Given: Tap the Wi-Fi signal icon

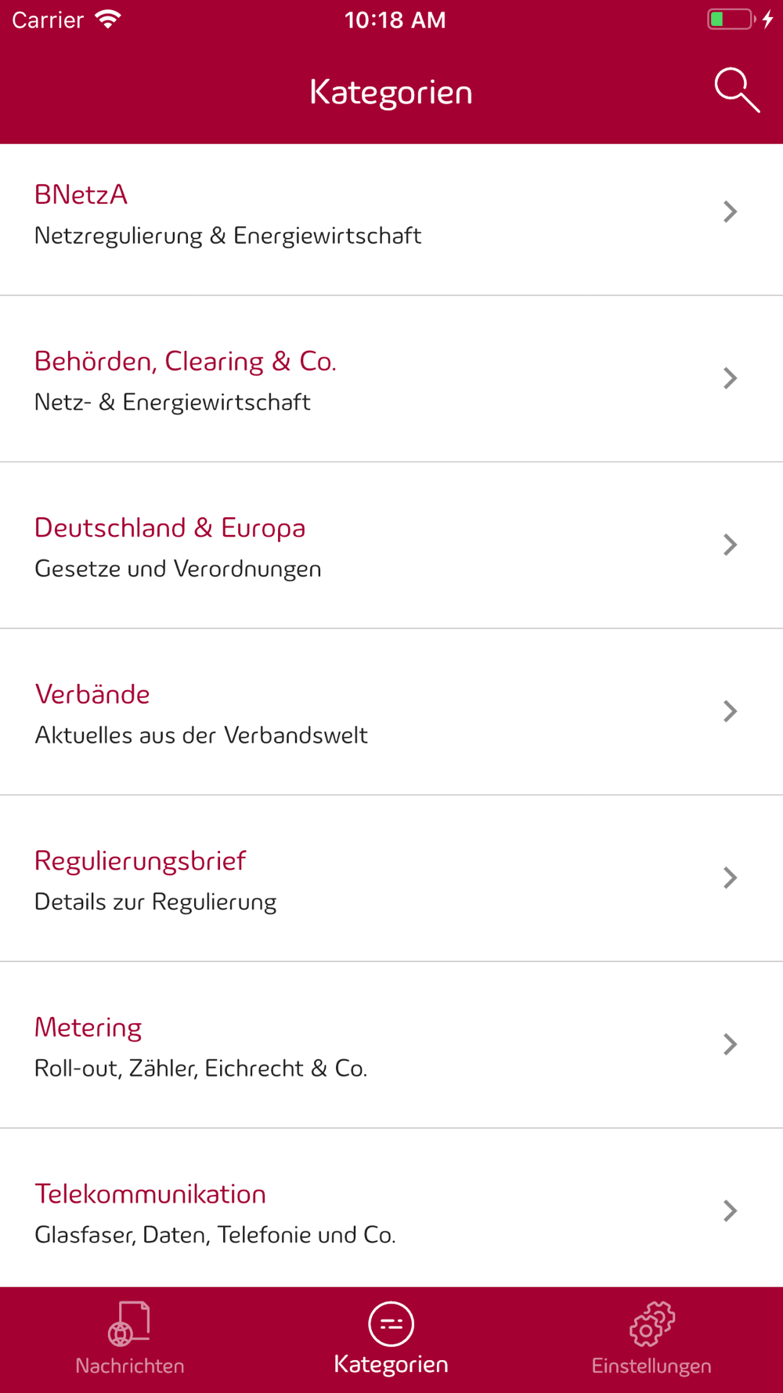Looking at the screenshot, I should (x=108, y=20).
